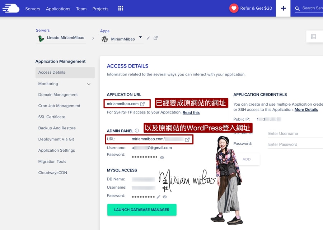Open Servers menu

[33, 9]
